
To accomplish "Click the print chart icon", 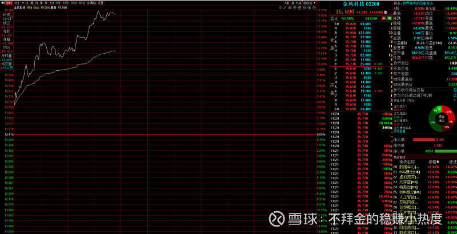I will coord(295,8).
